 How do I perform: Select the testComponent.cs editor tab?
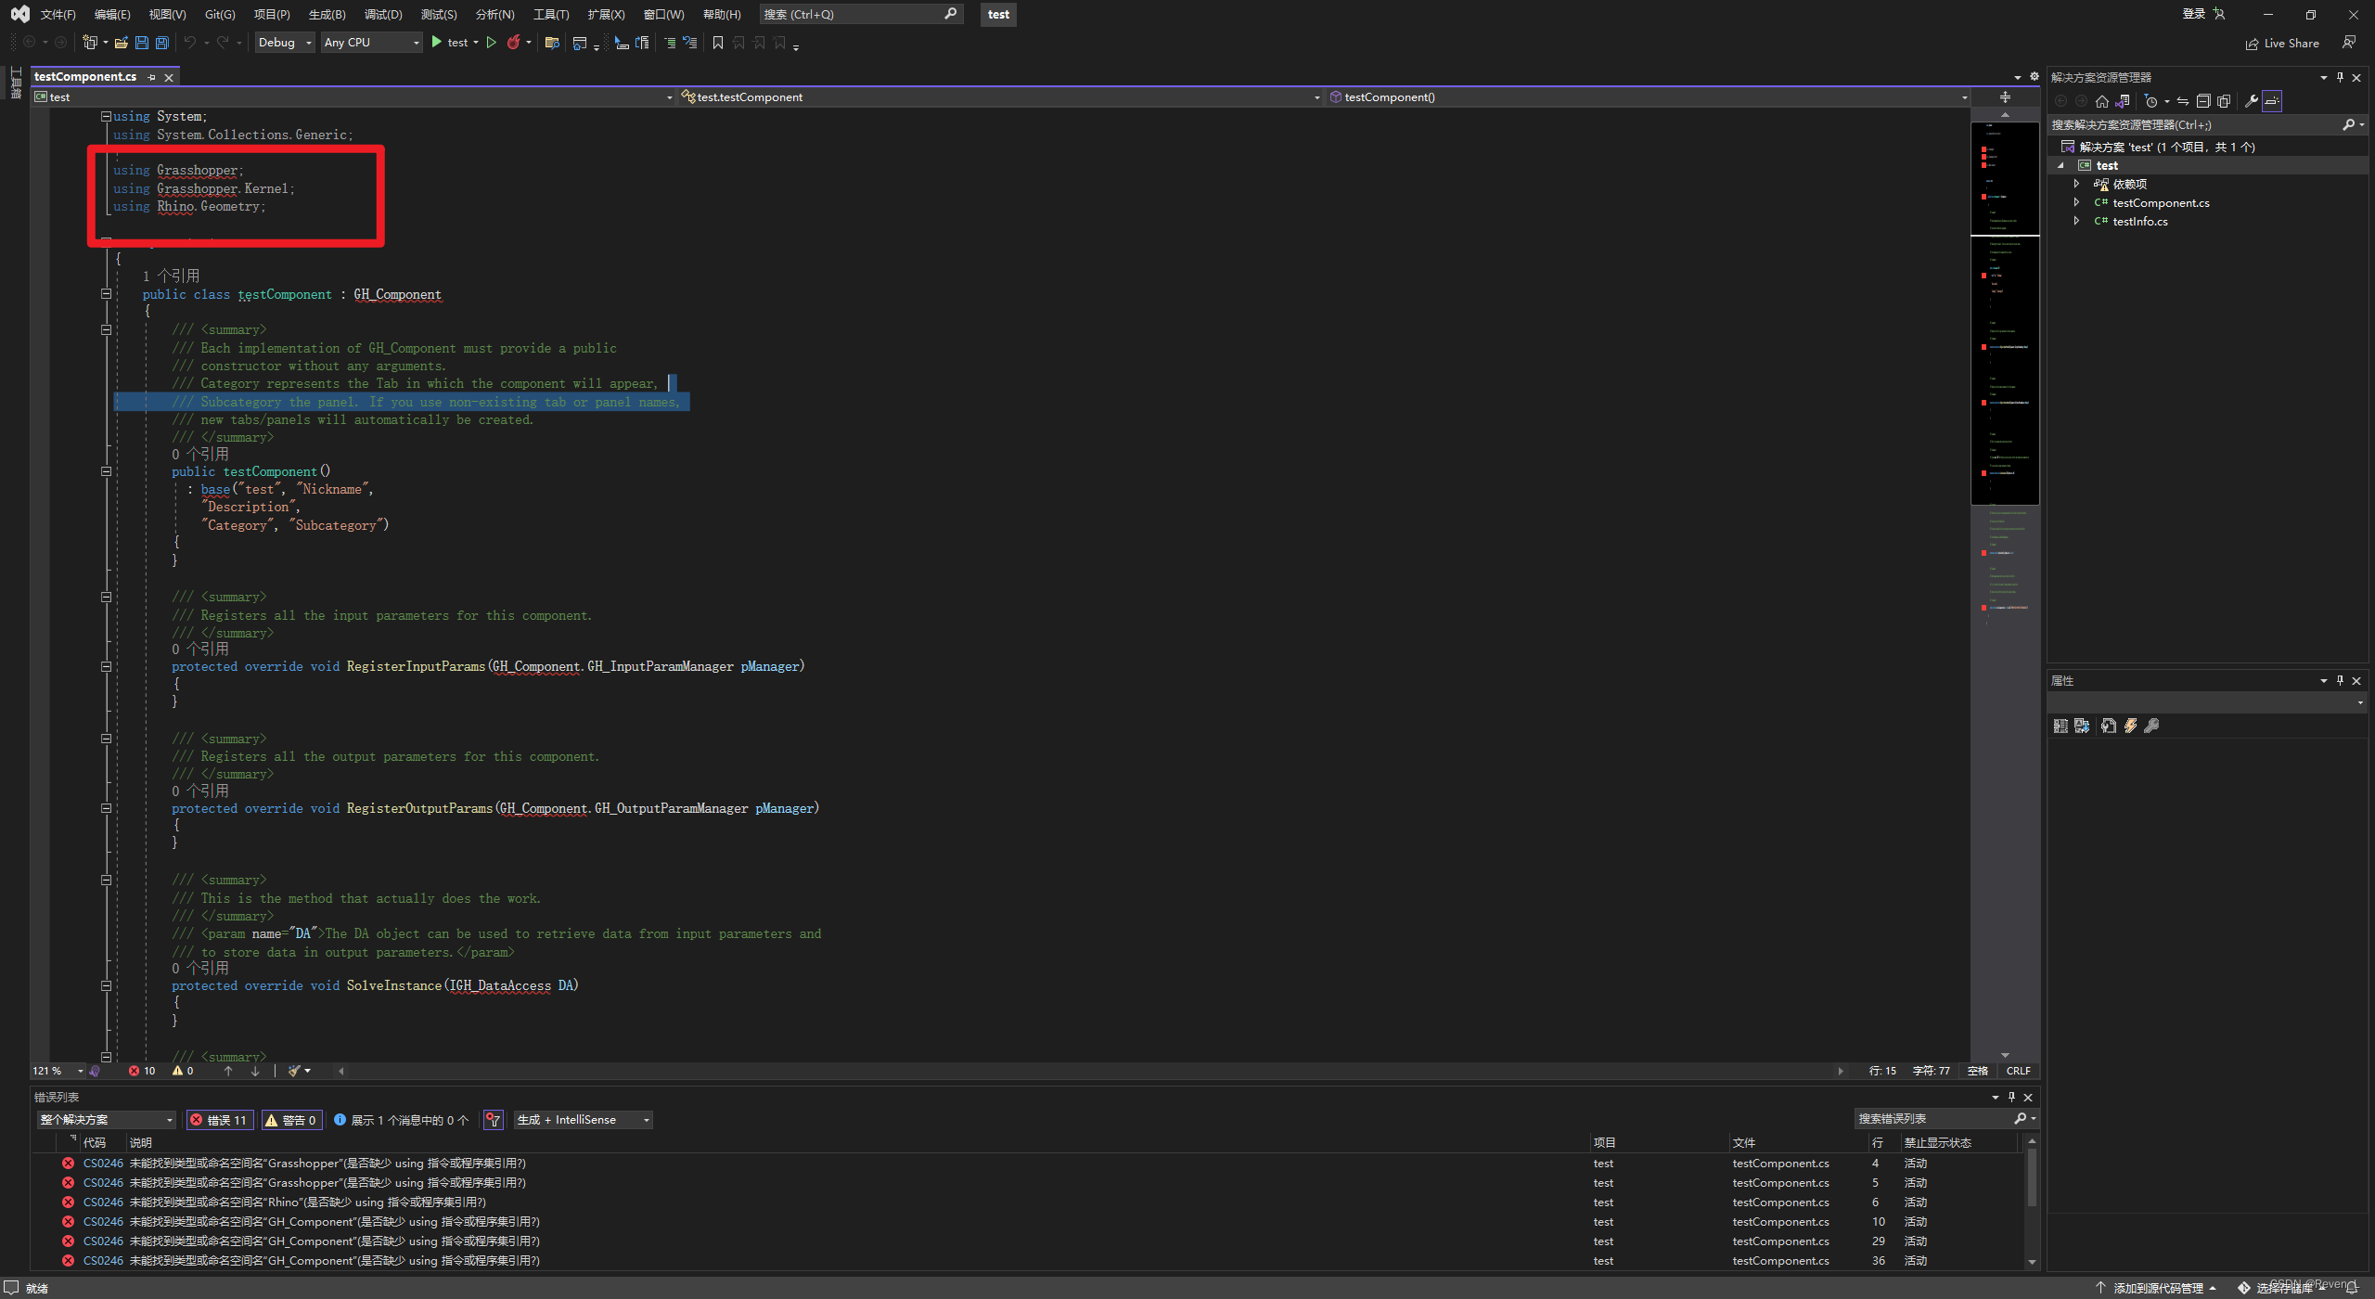tap(84, 76)
